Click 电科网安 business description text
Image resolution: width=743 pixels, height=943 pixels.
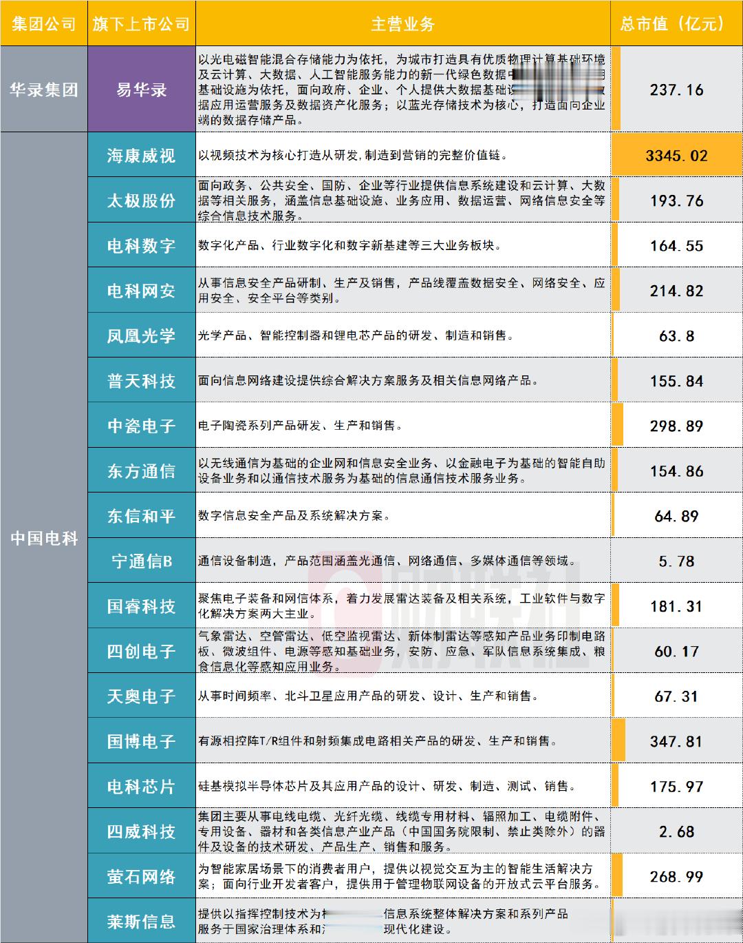[402, 291]
